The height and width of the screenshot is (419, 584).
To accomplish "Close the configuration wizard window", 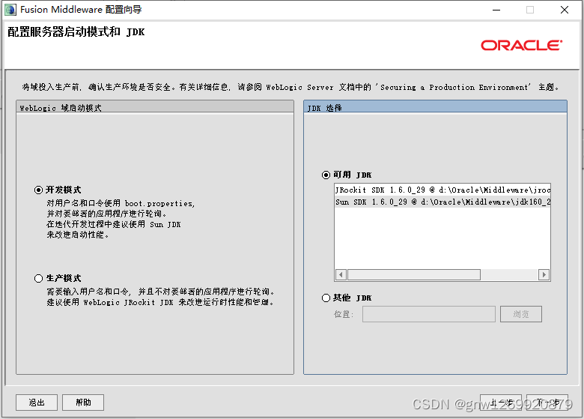I will coord(565,10).
